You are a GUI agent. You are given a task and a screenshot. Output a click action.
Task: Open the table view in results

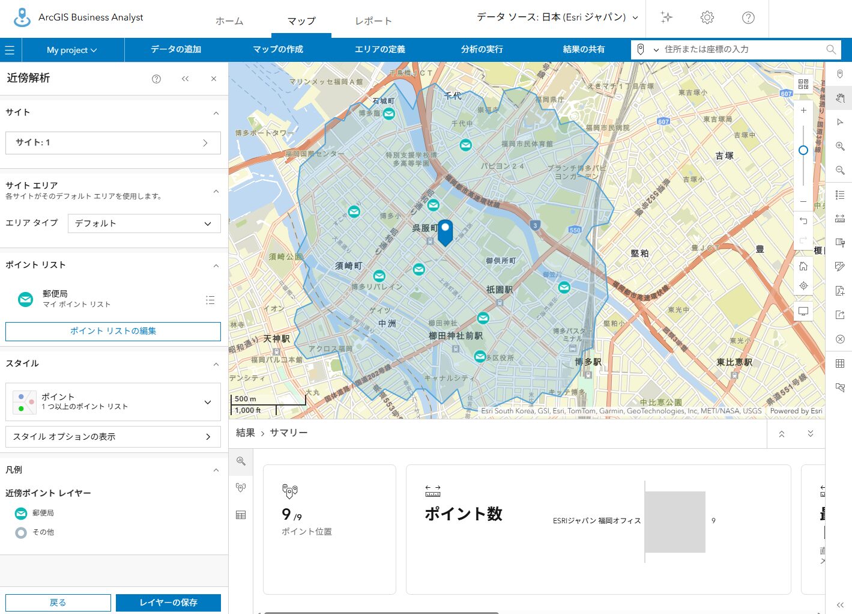coord(241,515)
